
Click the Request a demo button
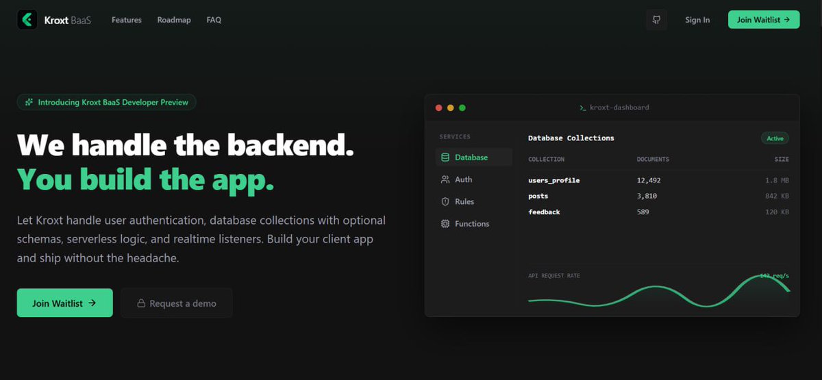pos(177,303)
